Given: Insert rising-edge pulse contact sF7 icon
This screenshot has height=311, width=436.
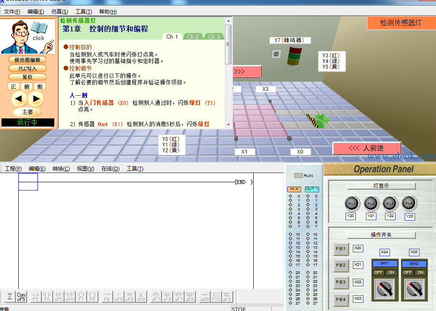Looking at the screenshot, I should 156,297.
